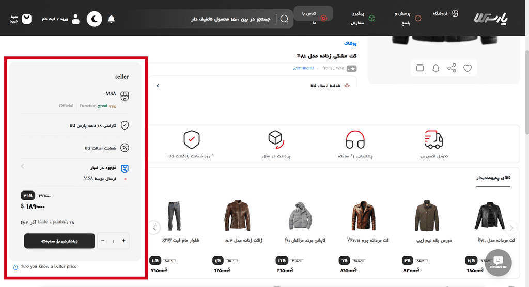529x287 pixels.
Task: Open the شلوار مام فیت gray thumbnail
Action: click(x=174, y=216)
